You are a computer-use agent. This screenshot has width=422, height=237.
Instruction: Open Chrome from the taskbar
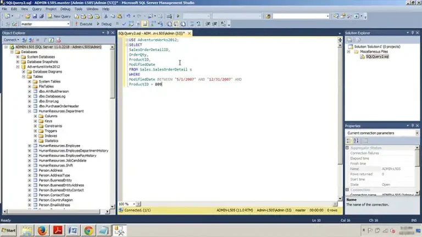[x=88, y=230]
